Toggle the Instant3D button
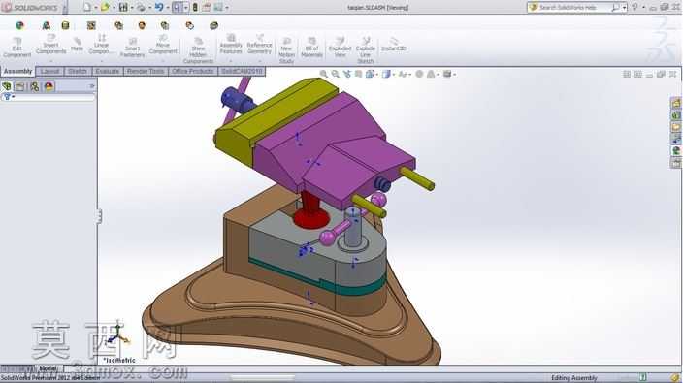The height and width of the screenshot is (383, 683). [x=393, y=44]
